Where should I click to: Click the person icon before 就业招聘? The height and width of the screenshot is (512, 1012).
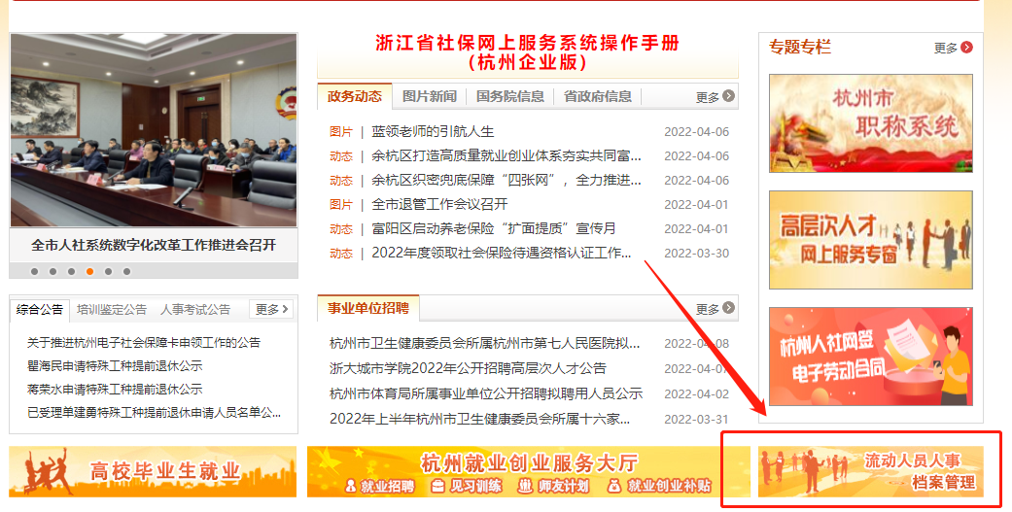pyautogui.click(x=350, y=486)
